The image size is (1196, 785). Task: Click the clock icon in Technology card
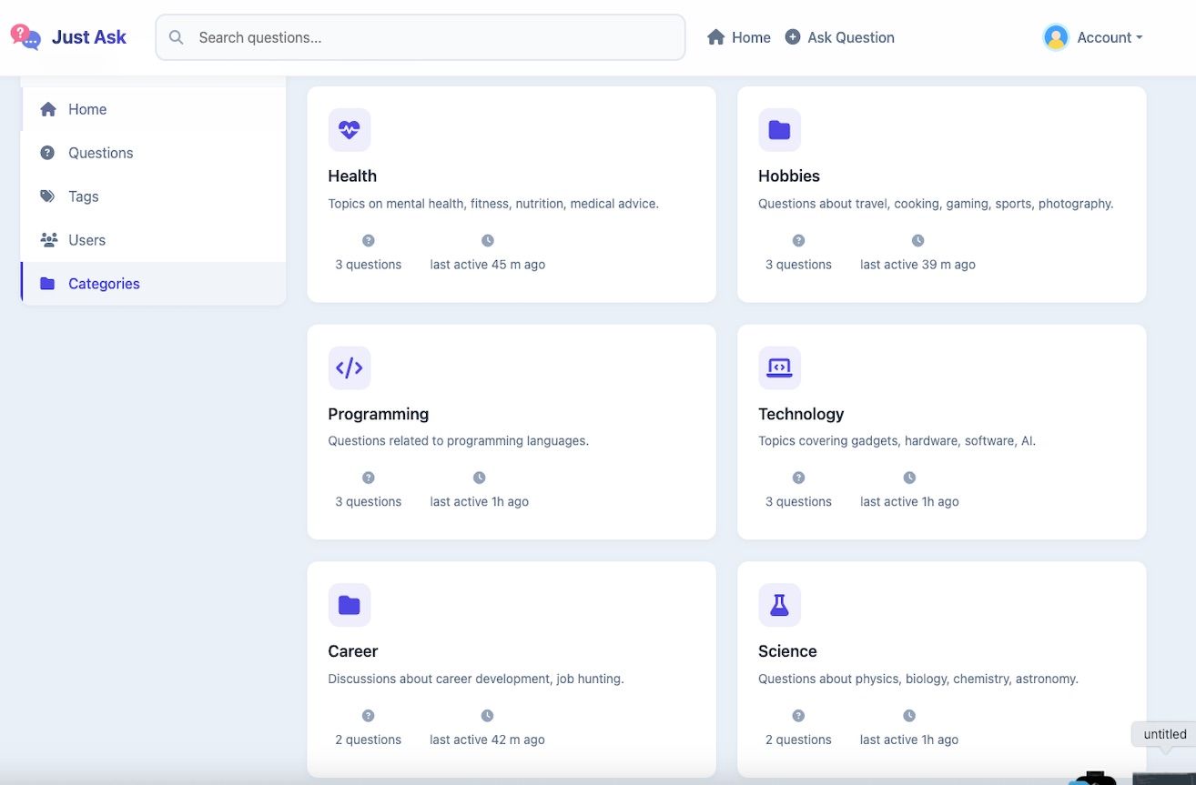909,478
